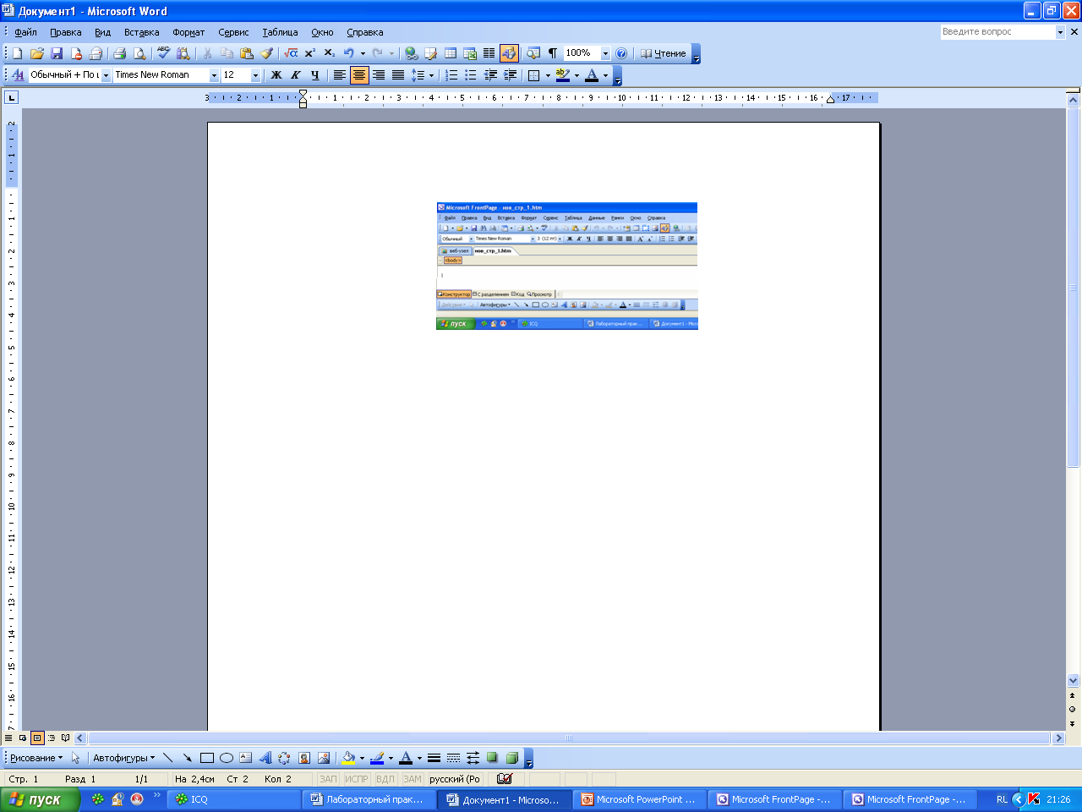
Task: Run spelling check (ABC checkmark)
Action: coord(164,53)
